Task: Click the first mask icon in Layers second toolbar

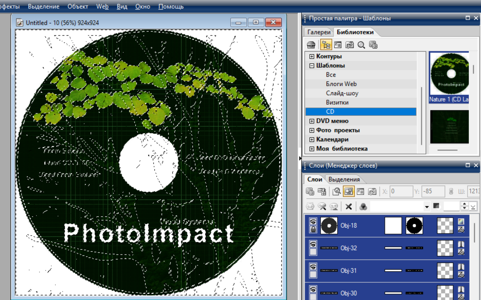Action: click(310, 206)
